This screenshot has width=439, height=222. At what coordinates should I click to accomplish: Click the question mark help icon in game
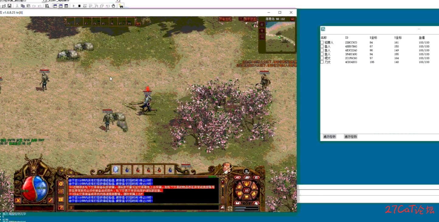[x=61, y=207]
